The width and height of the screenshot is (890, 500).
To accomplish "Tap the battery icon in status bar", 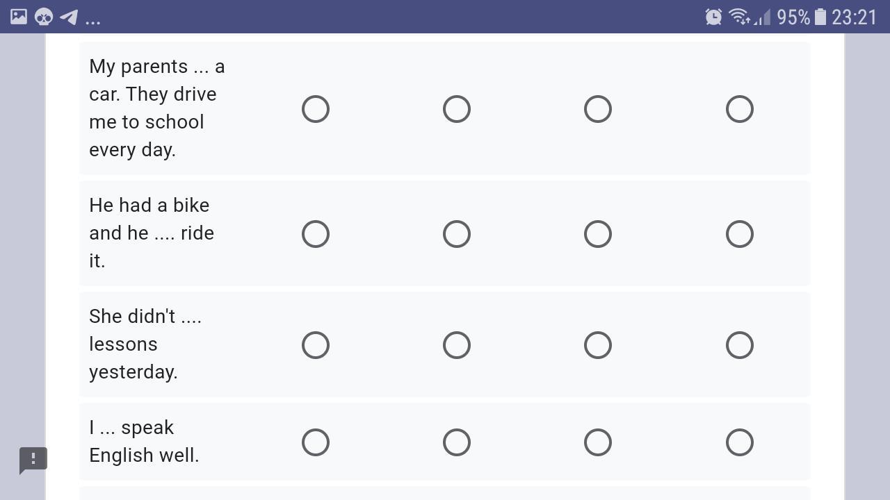I will click(820, 17).
